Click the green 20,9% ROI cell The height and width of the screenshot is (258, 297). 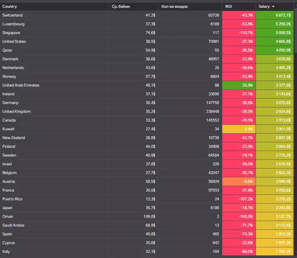(x=239, y=85)
